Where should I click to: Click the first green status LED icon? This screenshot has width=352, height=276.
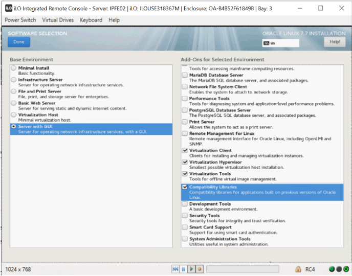[332, 269]
